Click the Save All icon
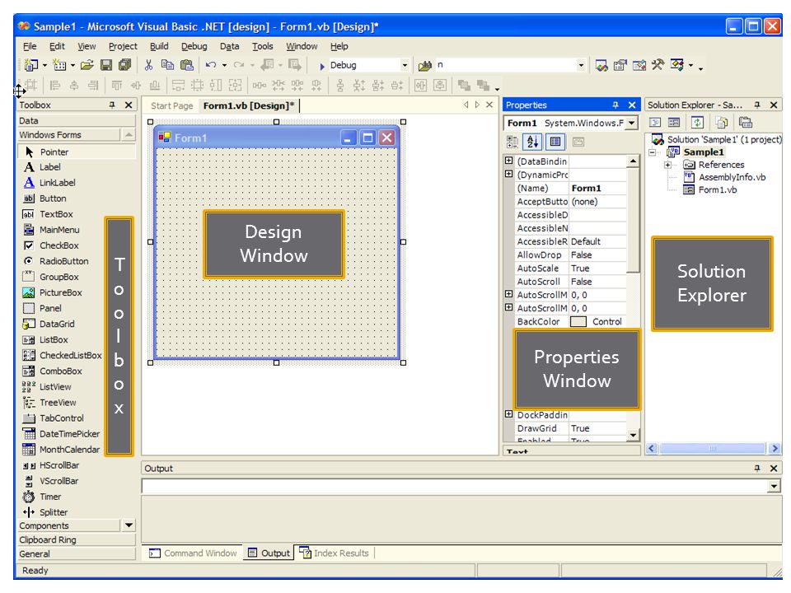 tap(124, 65)
